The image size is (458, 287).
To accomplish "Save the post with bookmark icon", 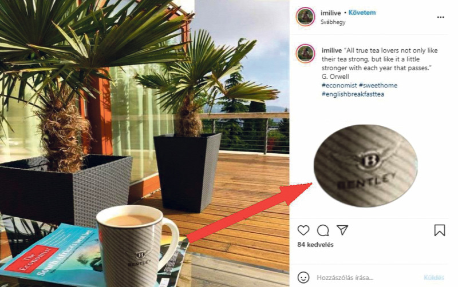I will (x=439, y=230).
